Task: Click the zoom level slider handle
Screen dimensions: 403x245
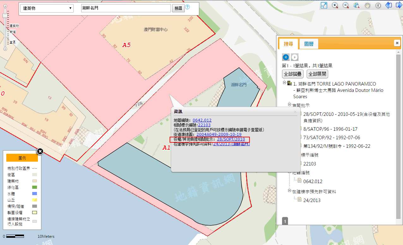Action: [x=5, y=15]
